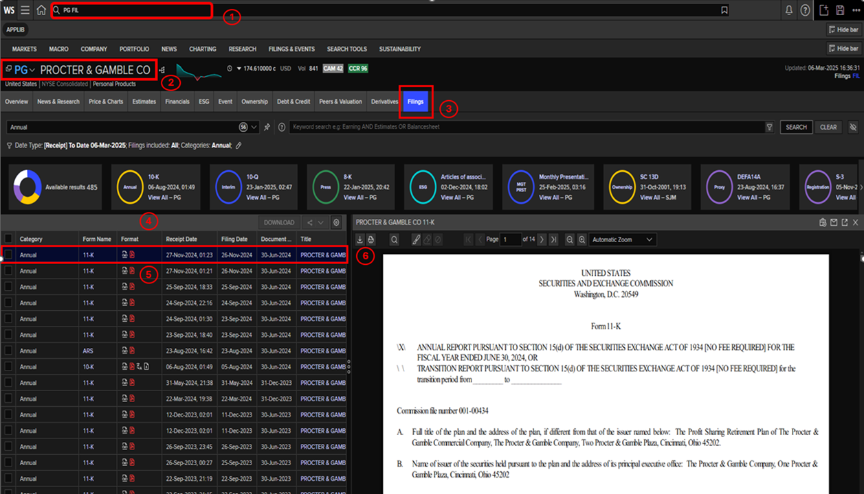This screenshot has height=494, width=864.
Task: Bookmark the current page from the search bar
Action: pyautogui.click(x=724, y=10)
